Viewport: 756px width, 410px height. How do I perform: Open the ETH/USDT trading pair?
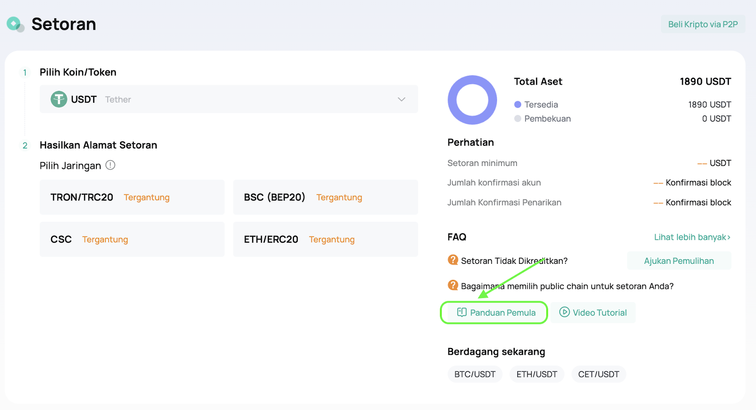click(x=537, y=374)
